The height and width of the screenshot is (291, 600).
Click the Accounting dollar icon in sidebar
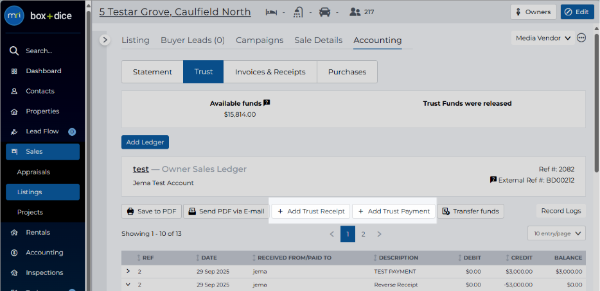pos(14,253)
